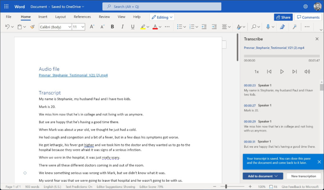This screenshot has height=190, width=324.
Task: Click the Undo arrow
Action: coord(7,27)
